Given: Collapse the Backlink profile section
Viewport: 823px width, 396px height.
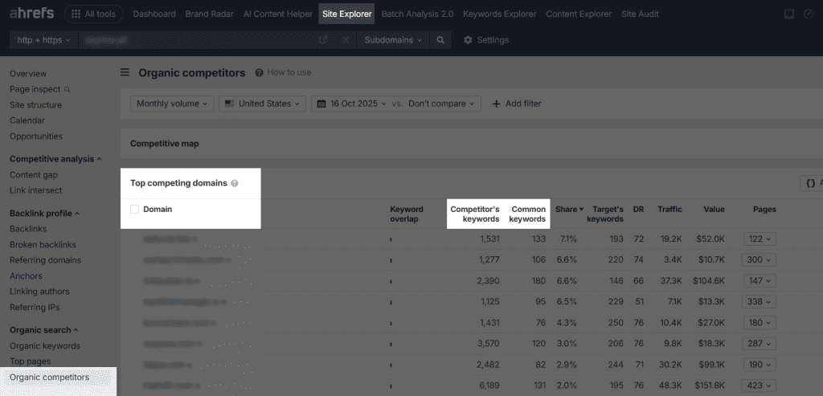Looking at the screenshot, I should (x=45, y=214).
